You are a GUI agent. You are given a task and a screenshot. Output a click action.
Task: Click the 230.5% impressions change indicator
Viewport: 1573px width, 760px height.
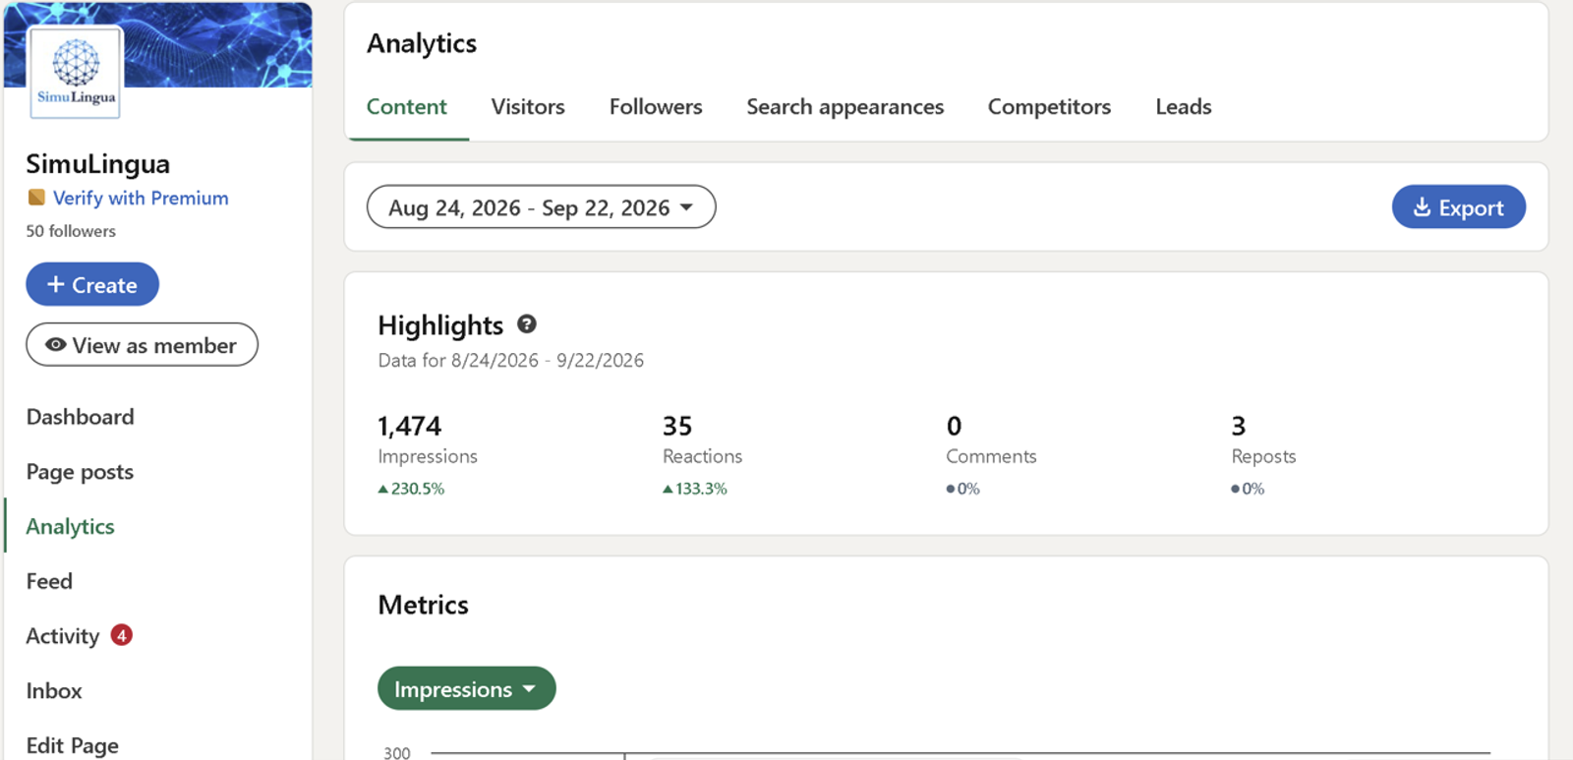pyautogui.click(x=411, y=489)
